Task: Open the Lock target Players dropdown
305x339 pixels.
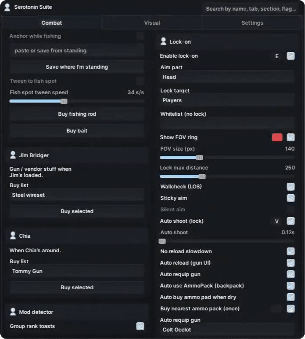Action: click(227, 100)
